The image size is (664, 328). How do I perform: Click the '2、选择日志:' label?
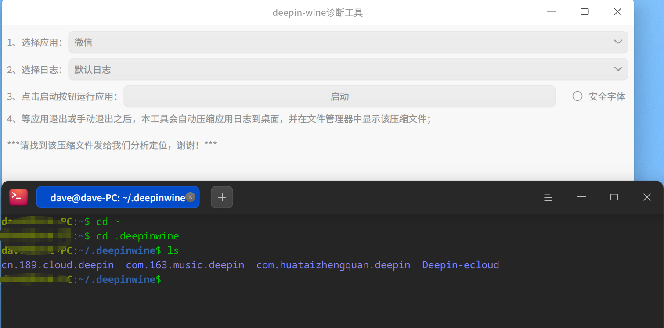click(35, 70)
